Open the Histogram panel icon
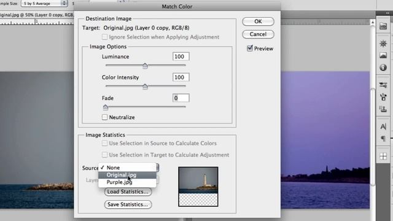 [x=383, y=55]
